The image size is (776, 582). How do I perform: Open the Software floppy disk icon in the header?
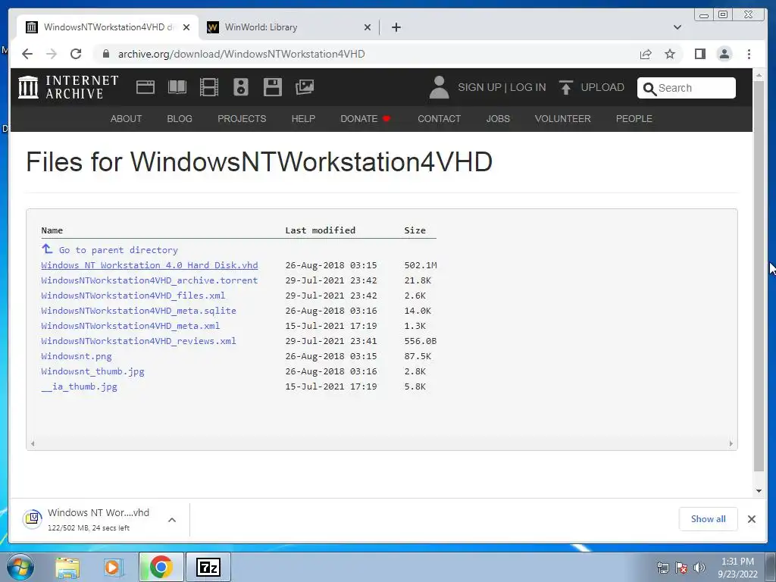[x=273, y=87]
